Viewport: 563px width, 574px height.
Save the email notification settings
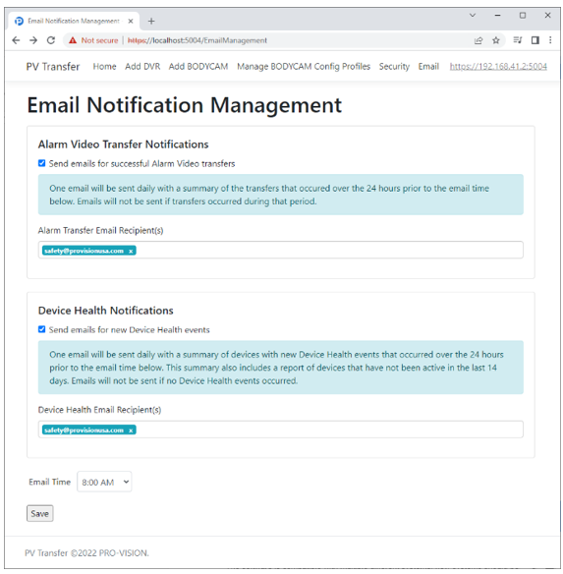[40, 513]
